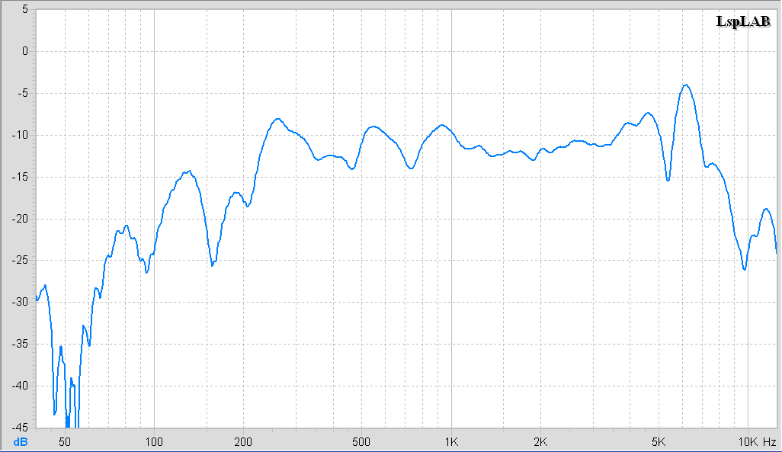The image size is (782, 452).
Task: Click the 5 dB level label
Action: 25,9
